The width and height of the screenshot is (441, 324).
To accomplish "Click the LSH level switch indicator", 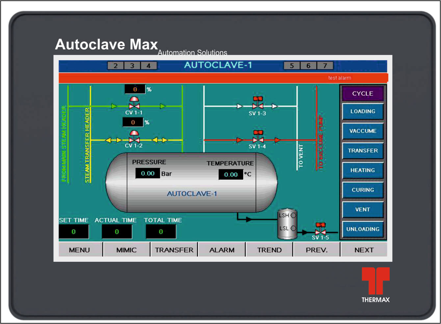I will click(x=293, y=215).
